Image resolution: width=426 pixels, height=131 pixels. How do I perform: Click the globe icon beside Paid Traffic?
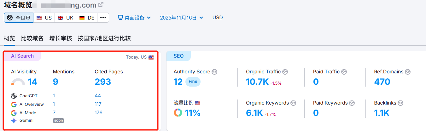point(344,72)
